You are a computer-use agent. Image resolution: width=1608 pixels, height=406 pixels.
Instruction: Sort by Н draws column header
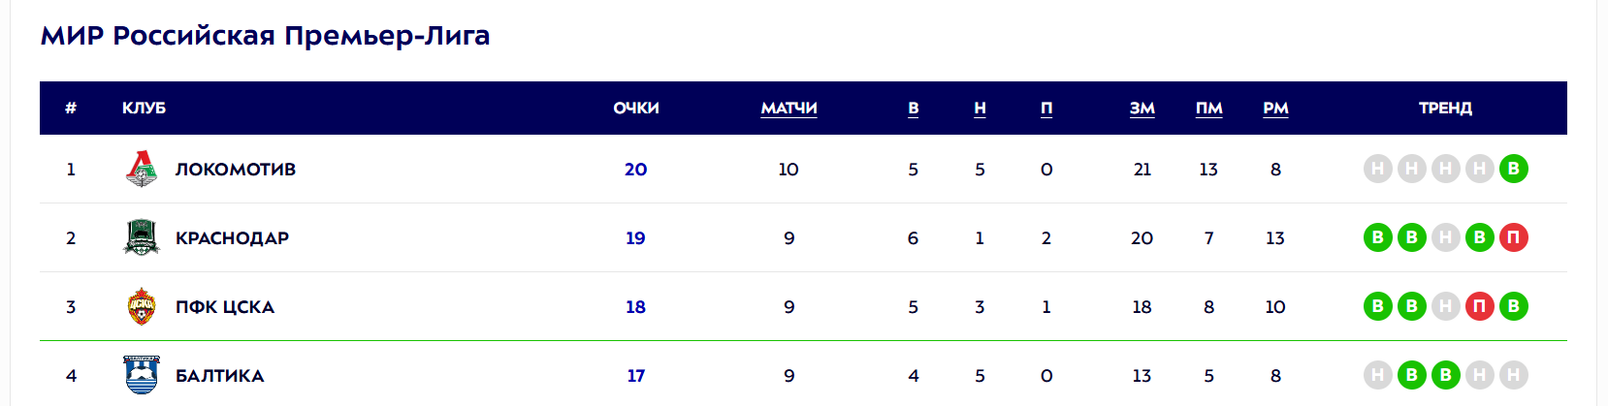coord(980,109)
